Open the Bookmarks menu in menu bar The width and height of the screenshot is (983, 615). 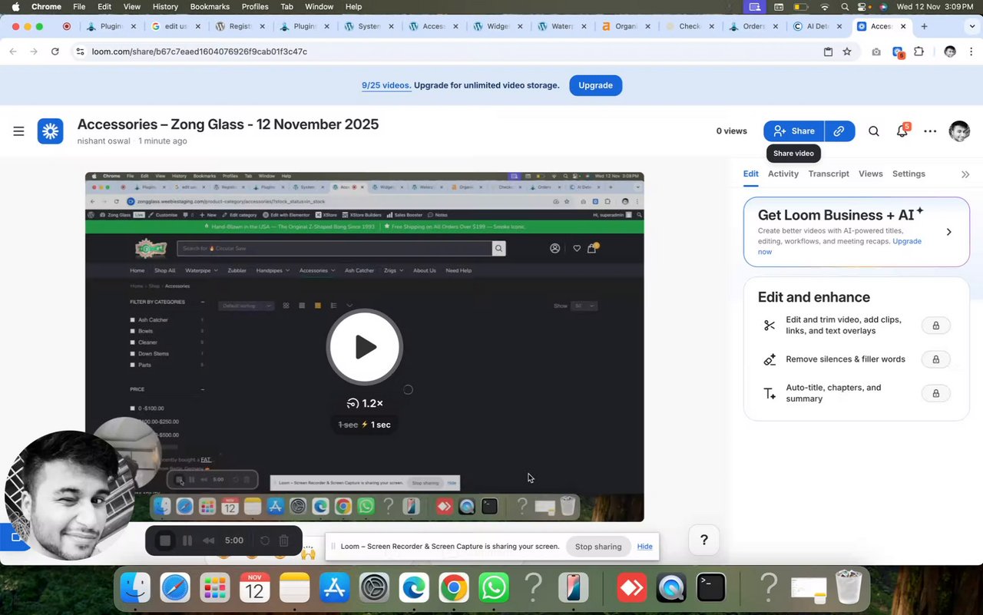point(210,7)
